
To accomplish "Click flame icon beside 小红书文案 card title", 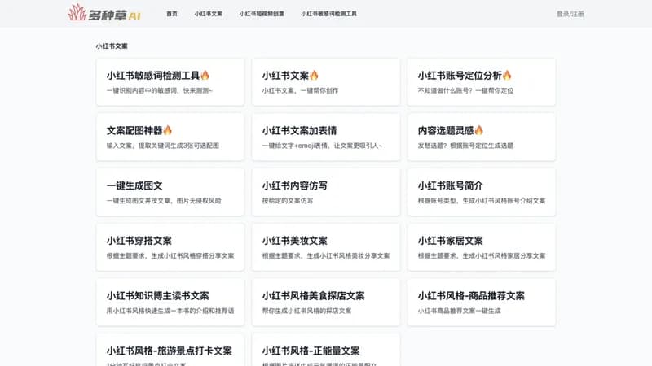I will pyautogui.click(x=314, y=75).
